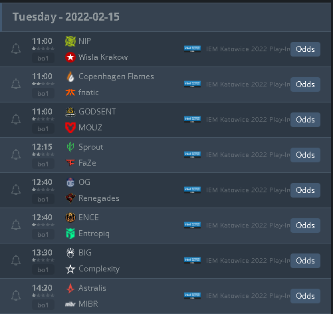Open IEM Katowice 2022 Play-In event for fnatic match

tap(248, 84)
